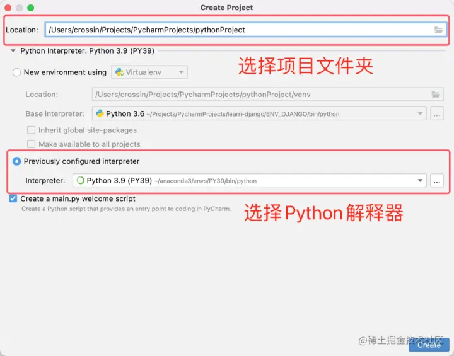Click ellipsis button beside Base interpreter

click(x=437, y=114)
